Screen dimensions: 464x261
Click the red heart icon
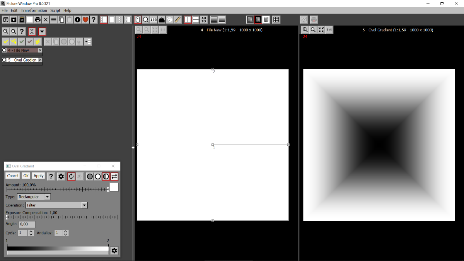coord(85,20)
